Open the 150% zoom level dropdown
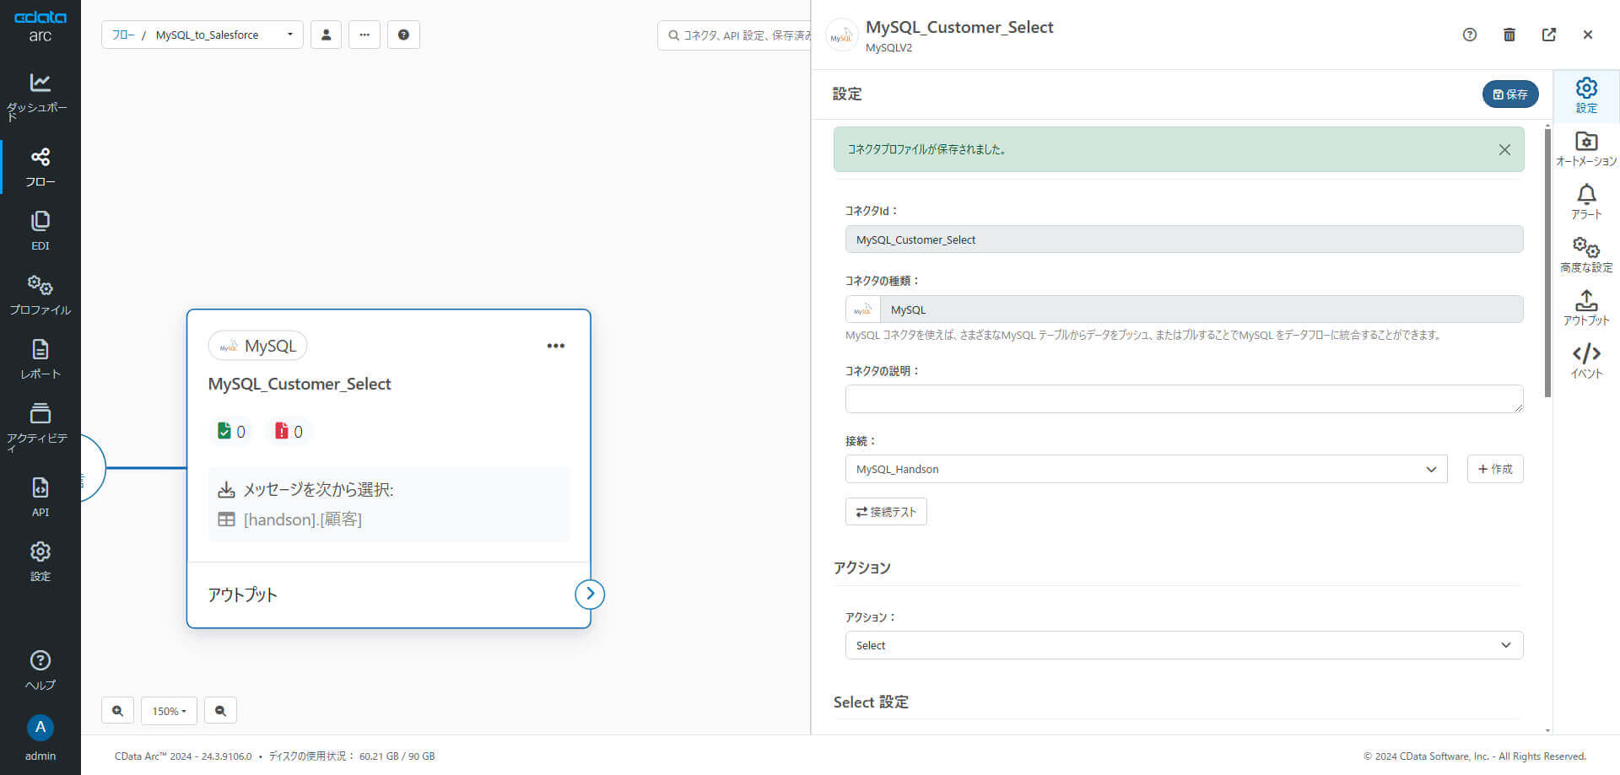 tap(169, 711)
